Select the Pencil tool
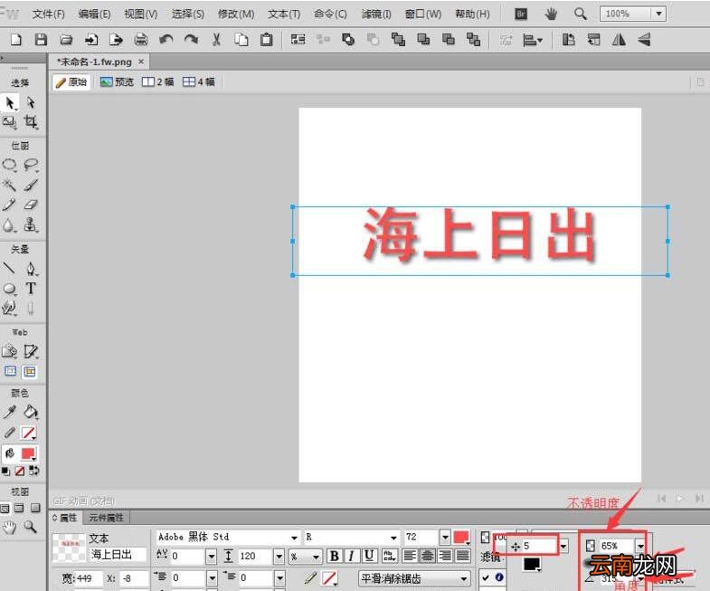 pyautogui.click(x=10, y=205)
